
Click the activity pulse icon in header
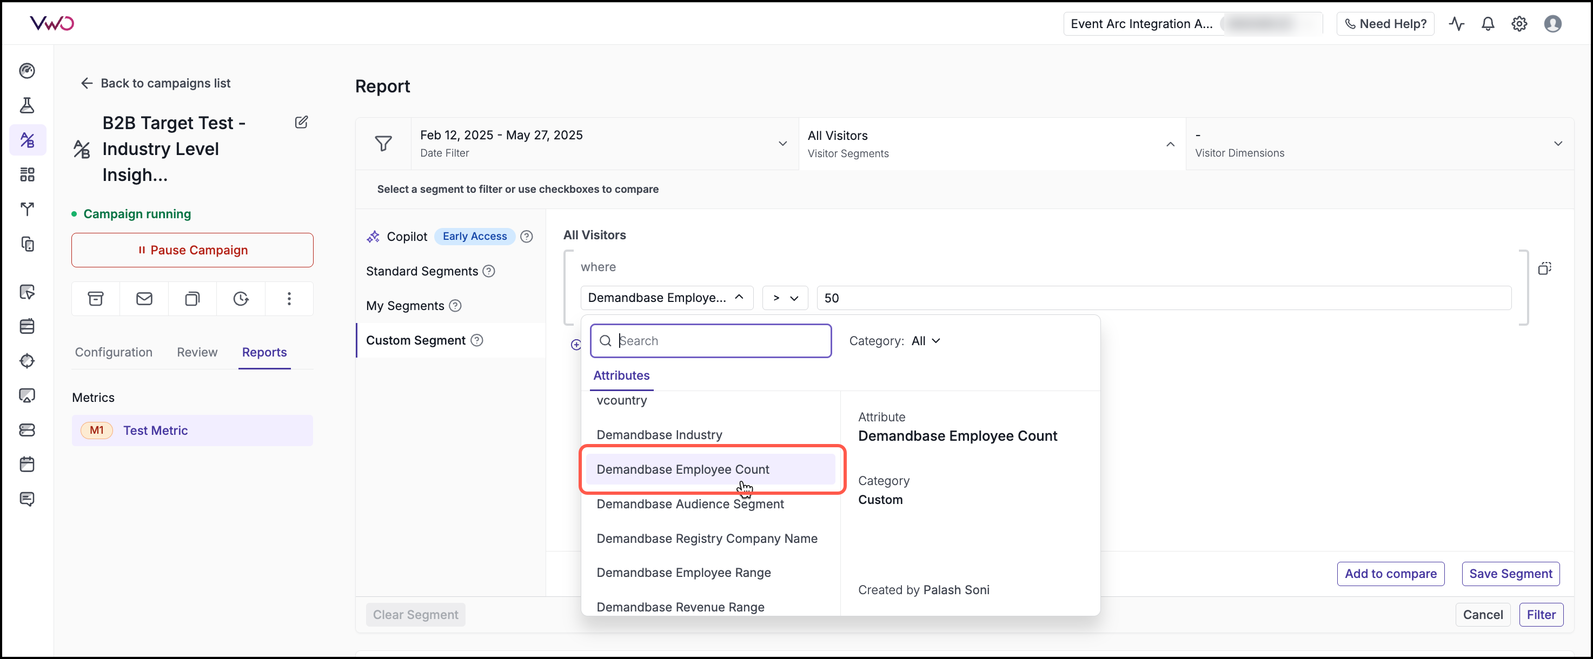click(1456, 24)
